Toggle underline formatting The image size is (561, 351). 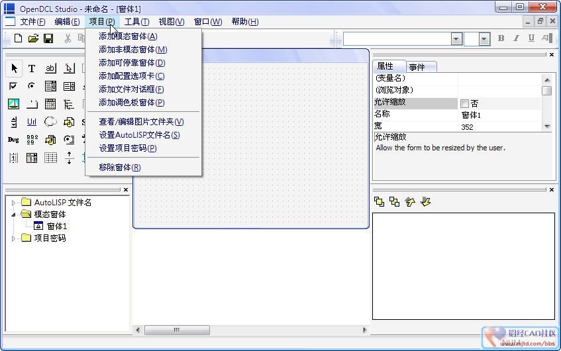pyautogui.click(x=531, y=38)
